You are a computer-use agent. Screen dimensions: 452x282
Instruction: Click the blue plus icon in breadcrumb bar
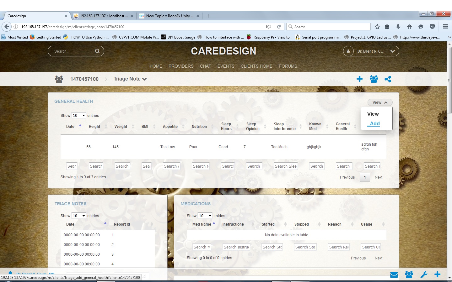(359, 79)
